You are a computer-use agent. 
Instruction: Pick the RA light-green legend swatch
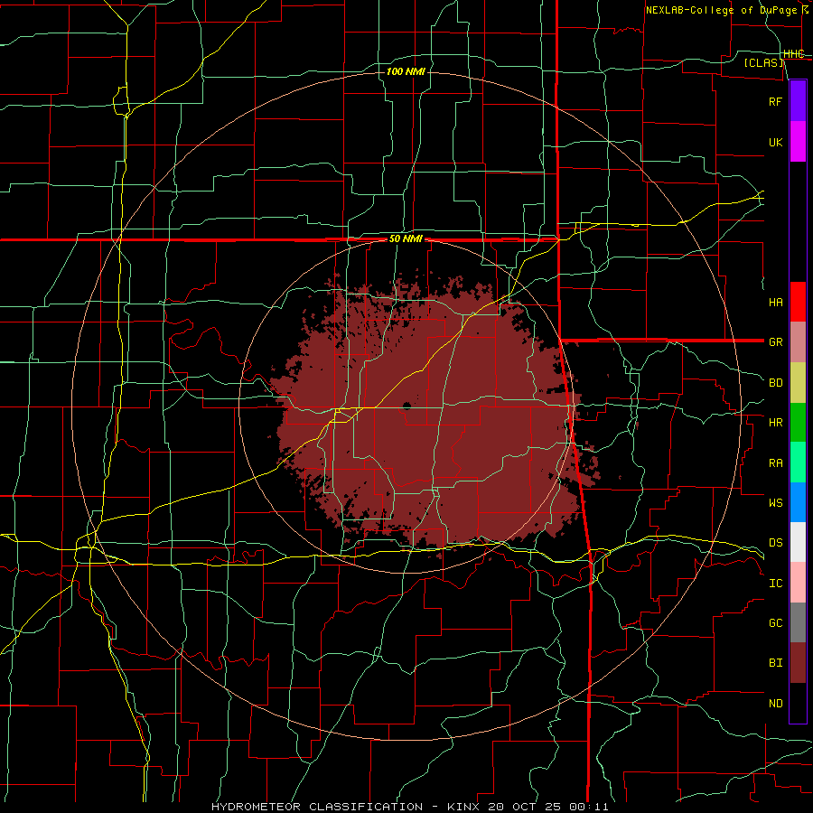click(798, 463)
